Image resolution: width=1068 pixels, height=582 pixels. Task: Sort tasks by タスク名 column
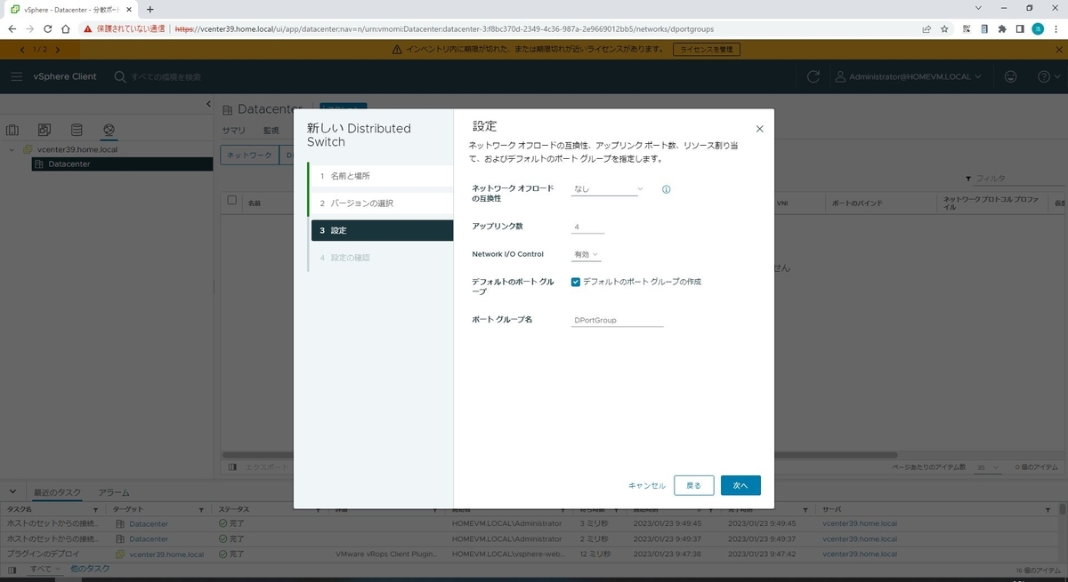[19, 510]
